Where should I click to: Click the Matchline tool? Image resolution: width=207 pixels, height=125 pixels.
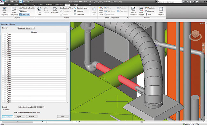(110, 14)
